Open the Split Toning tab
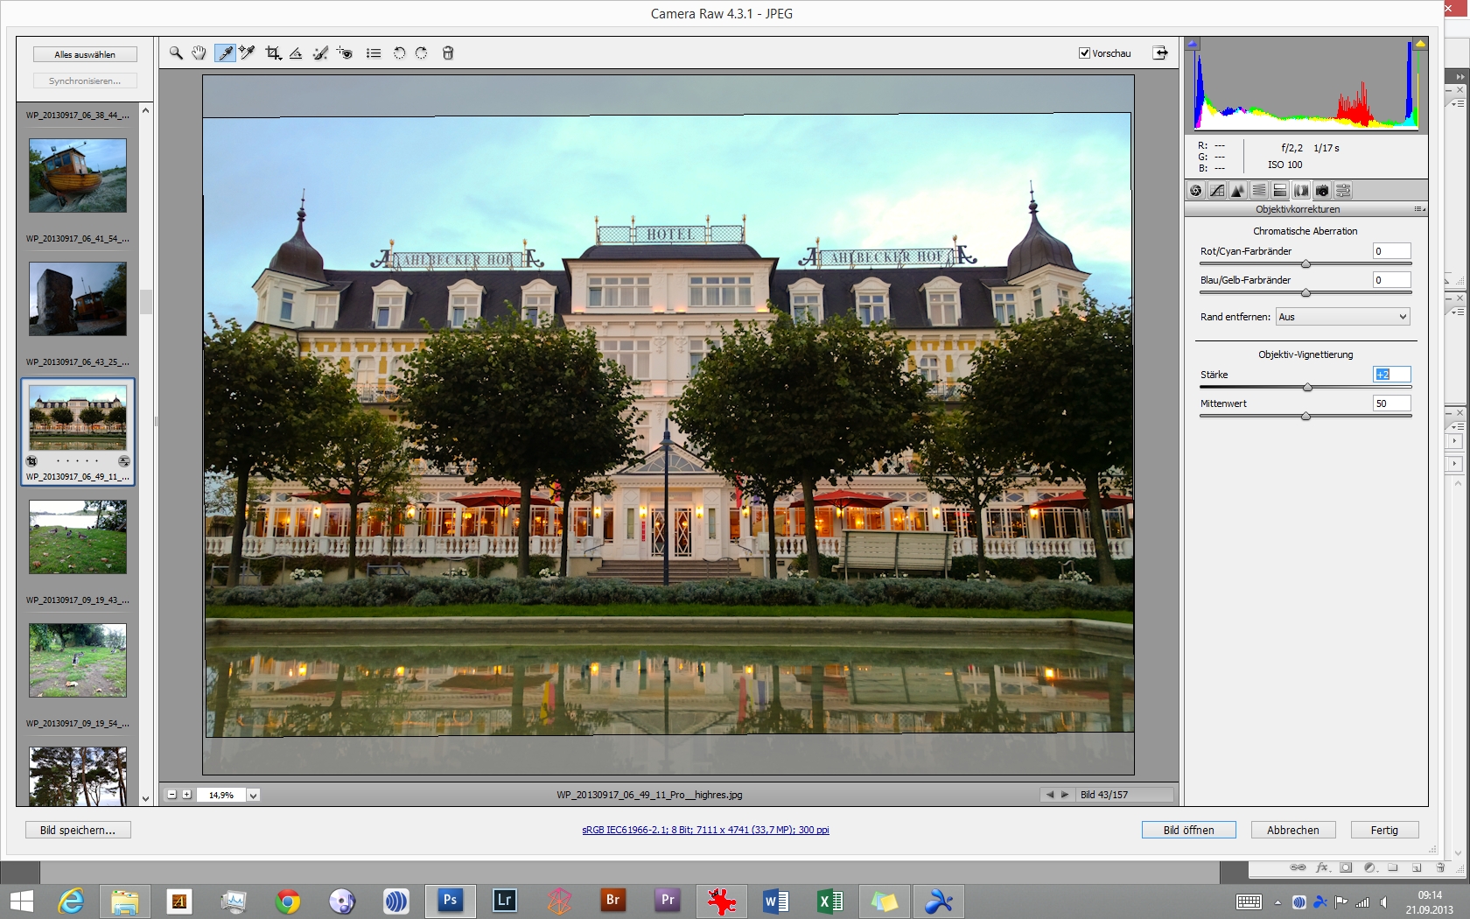The width and height of the screenshot is (1470, 919). coord(1280,191)
